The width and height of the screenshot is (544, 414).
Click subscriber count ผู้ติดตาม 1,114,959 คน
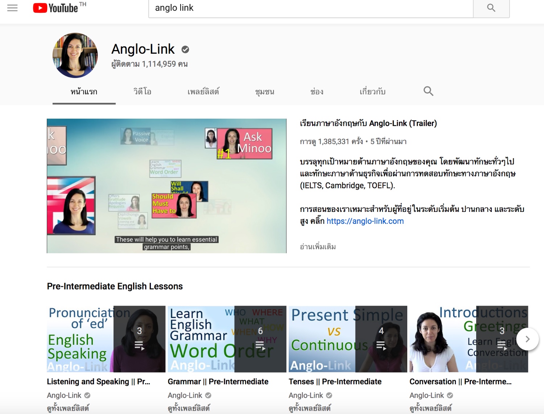click(149, 64)
